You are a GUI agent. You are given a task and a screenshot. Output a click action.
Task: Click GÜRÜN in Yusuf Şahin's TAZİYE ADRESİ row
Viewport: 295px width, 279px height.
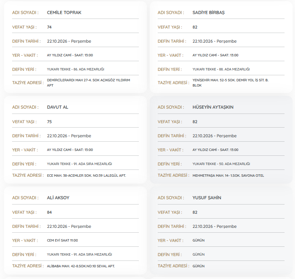click(x=198, y=266)
